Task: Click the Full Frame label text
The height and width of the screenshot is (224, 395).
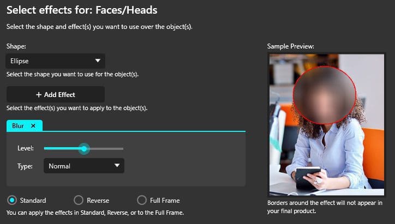Action: pyautogui.click(x=165, y=201)
